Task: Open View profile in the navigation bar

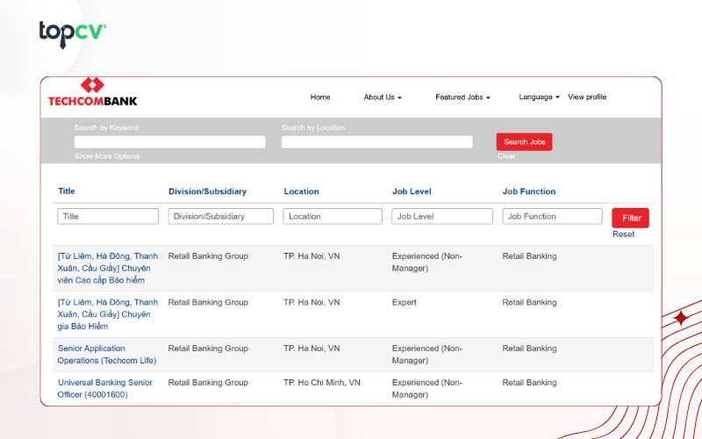Action: [x=587, y=97]
